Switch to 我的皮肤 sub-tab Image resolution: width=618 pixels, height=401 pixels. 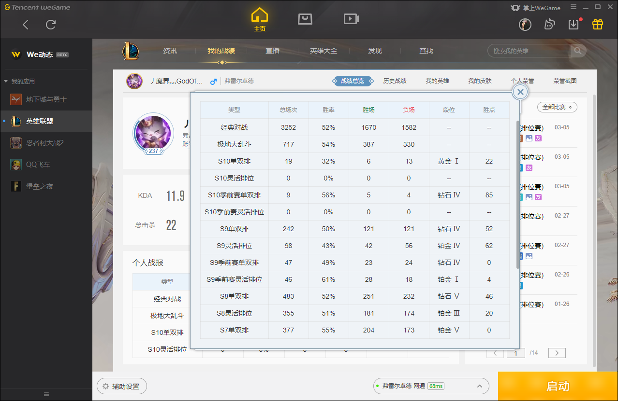[x=480, y=81]
